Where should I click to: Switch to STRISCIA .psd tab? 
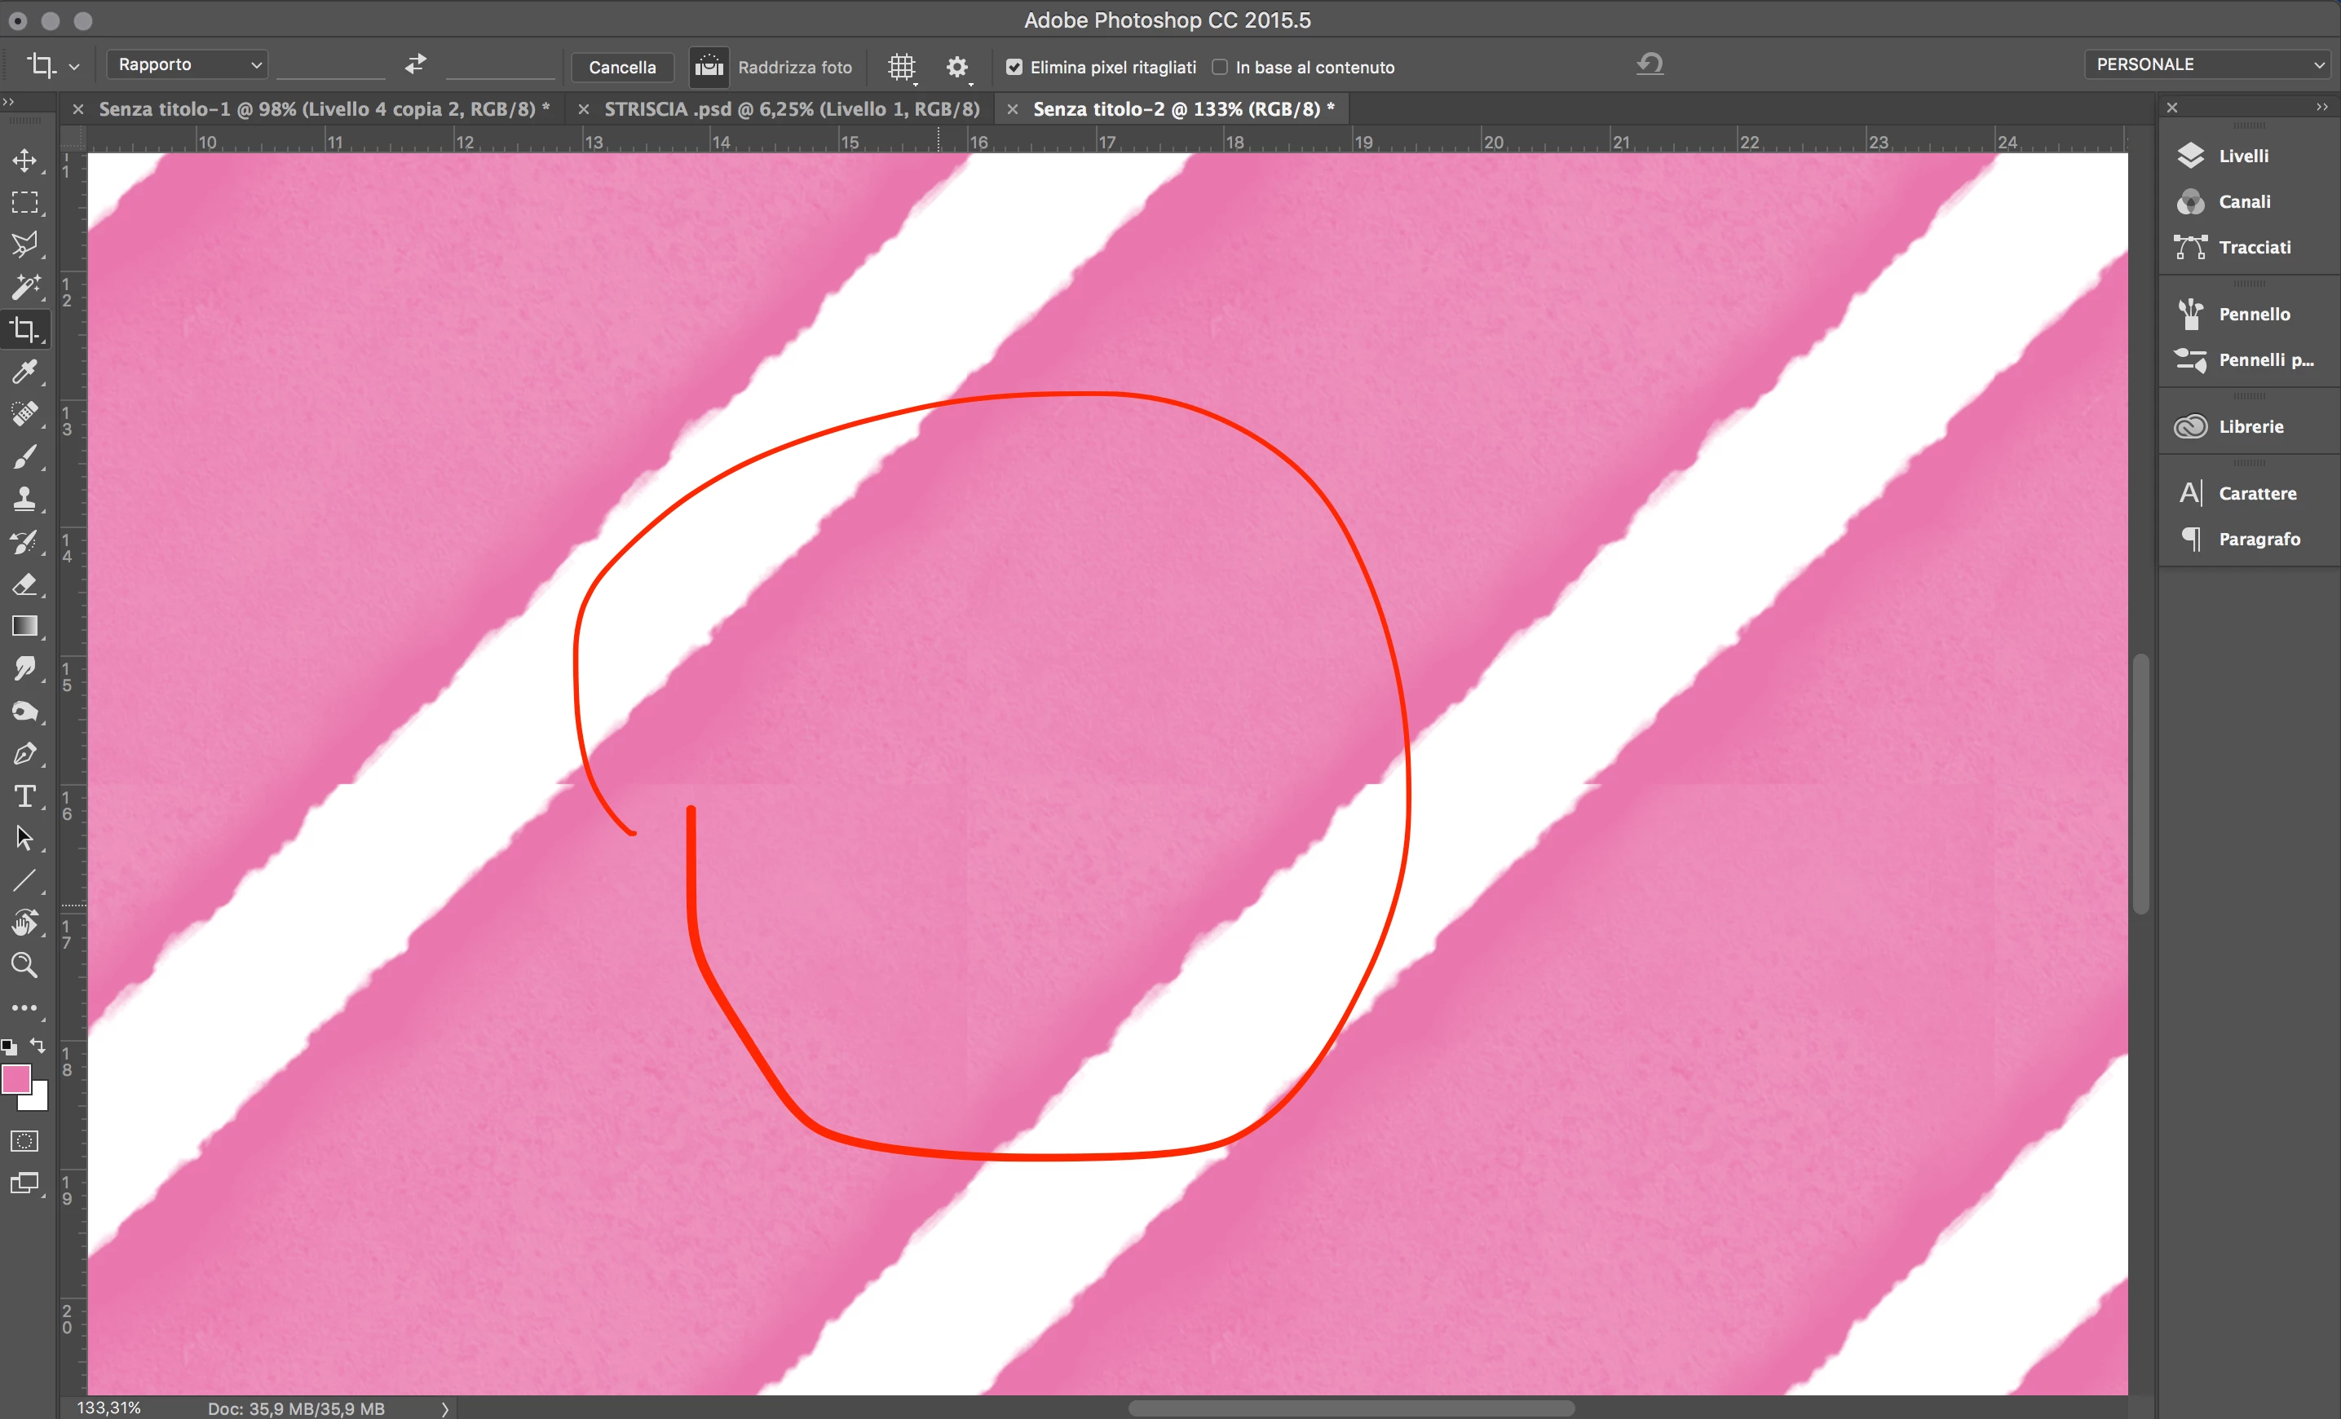point(792,109)
